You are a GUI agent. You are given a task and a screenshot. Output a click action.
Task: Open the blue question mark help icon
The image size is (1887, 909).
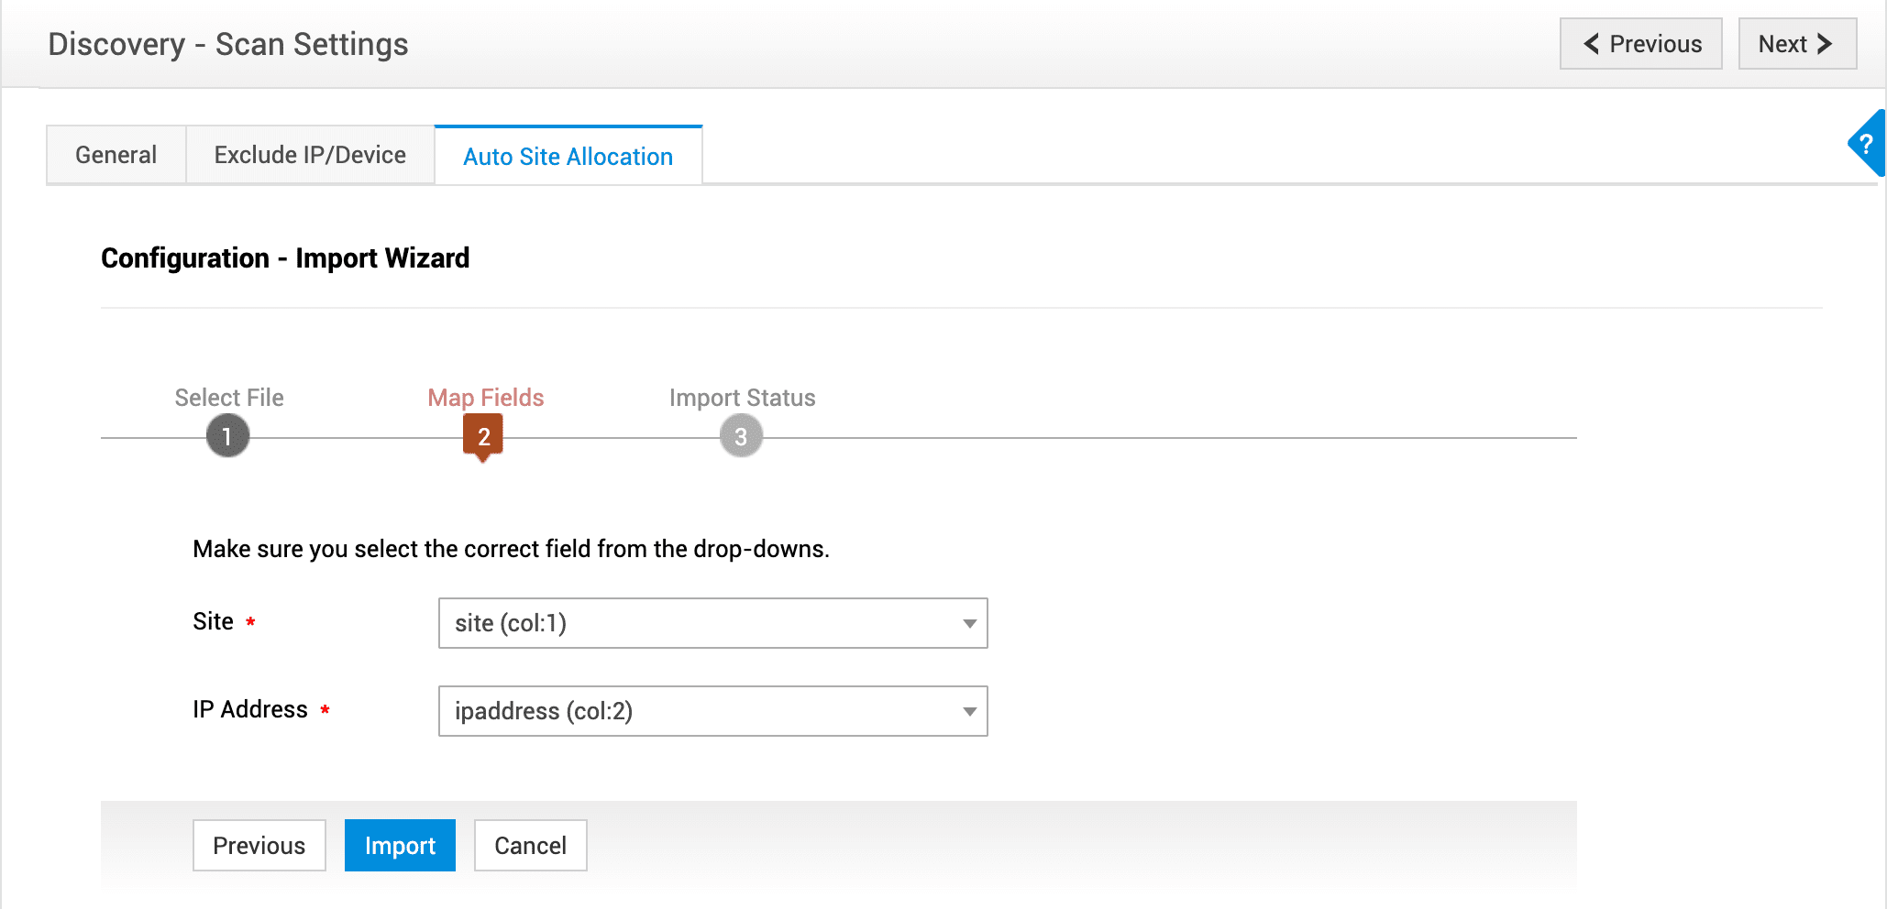[x=1867, y=144]
